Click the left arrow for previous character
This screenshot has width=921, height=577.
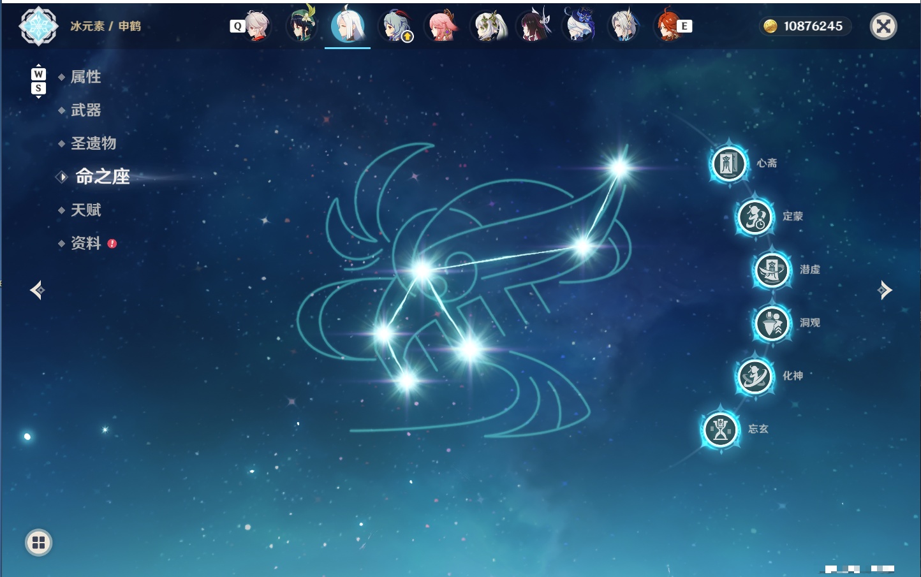coord(37,290)
